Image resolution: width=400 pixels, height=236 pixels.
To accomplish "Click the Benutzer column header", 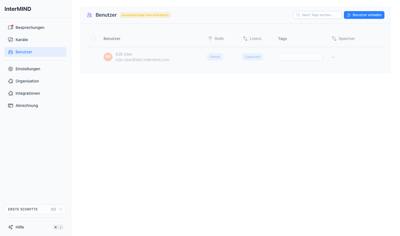I will click(112, 39).
